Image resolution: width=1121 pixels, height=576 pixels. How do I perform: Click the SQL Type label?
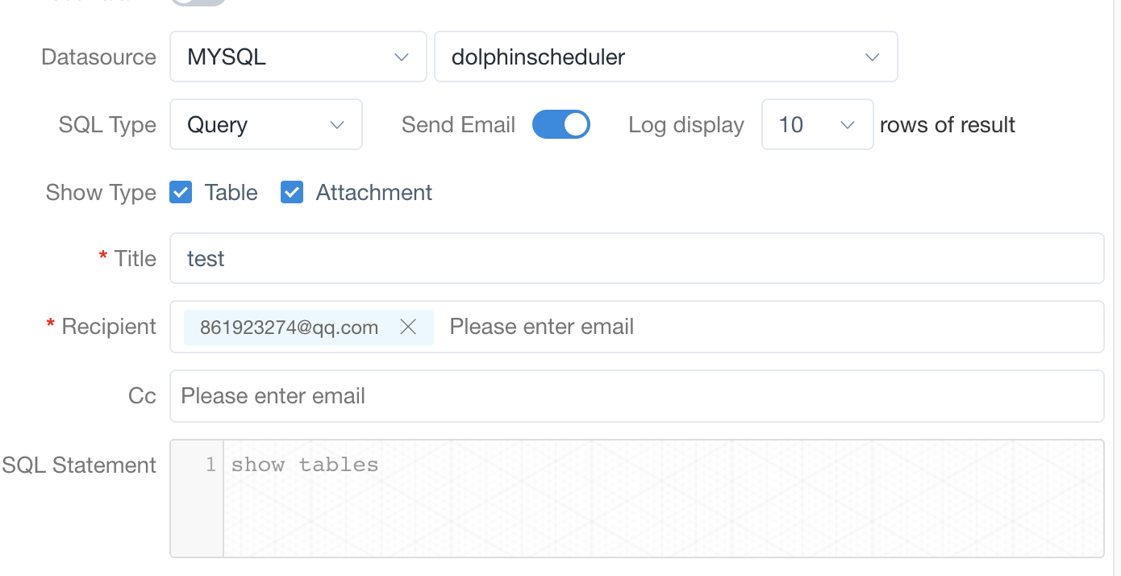107,124
